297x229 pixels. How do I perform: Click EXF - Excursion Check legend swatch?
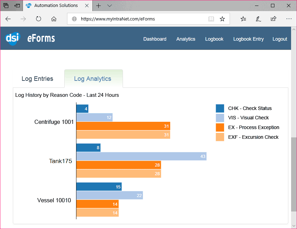click(220, 137)
